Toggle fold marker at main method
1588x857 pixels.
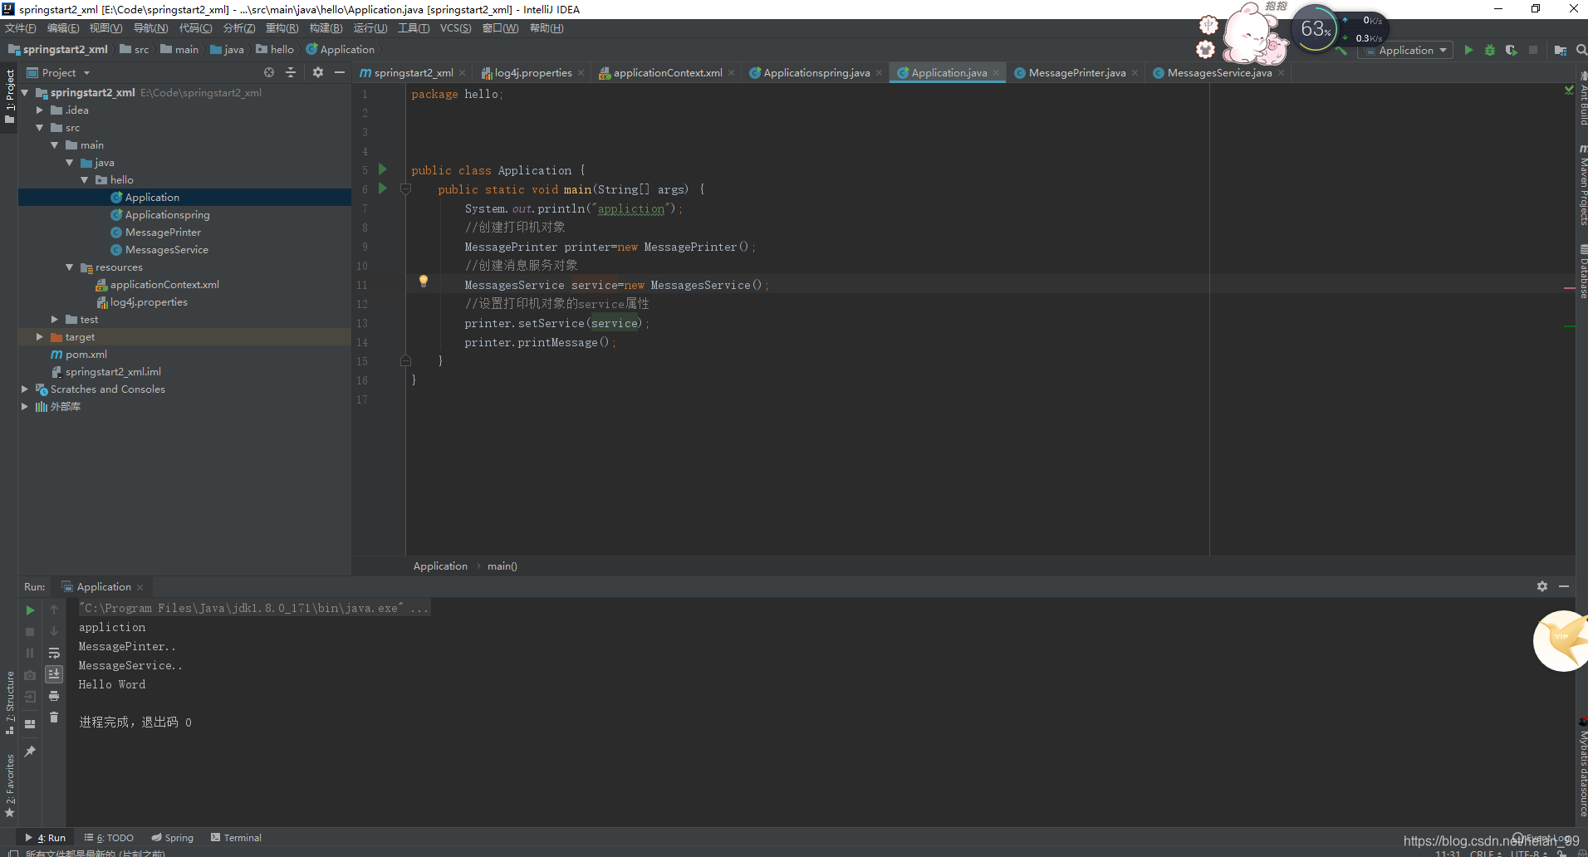[405, 189]
